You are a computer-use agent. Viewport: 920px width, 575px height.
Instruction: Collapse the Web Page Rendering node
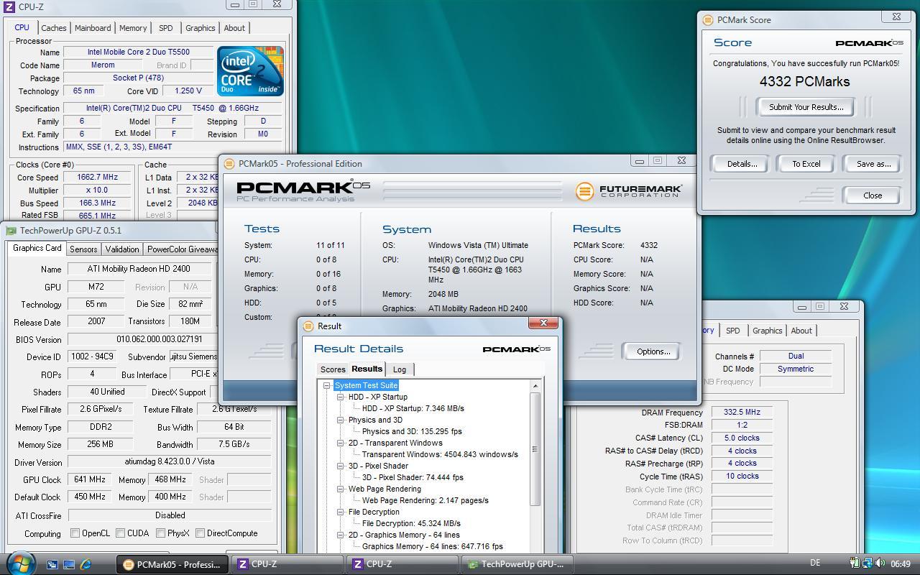(341, 489)
